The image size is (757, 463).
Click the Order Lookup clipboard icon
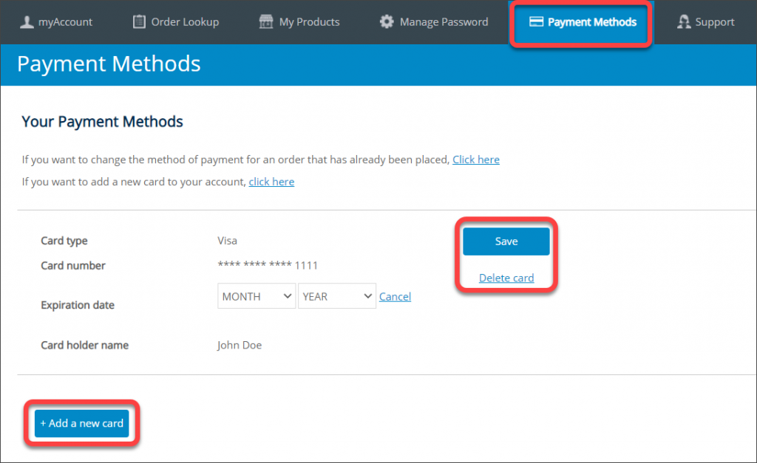pyautogui.click(x=139, y=21)
